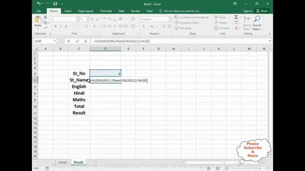
Task: Collapse the ribbon with the chevron
Action: click(269, 34)
